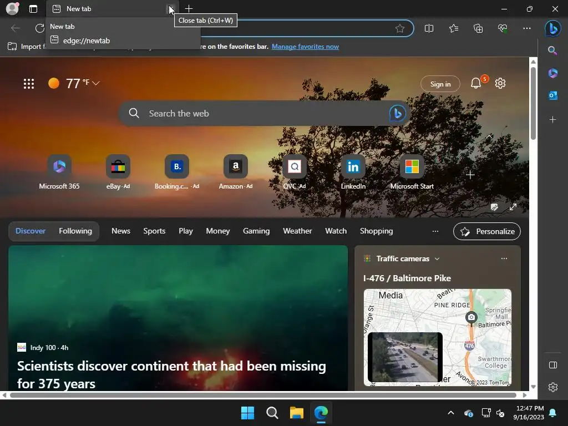Screen dimensions: 568x426
Task: Switch to the Following tab
Action: tap(75, 231)
